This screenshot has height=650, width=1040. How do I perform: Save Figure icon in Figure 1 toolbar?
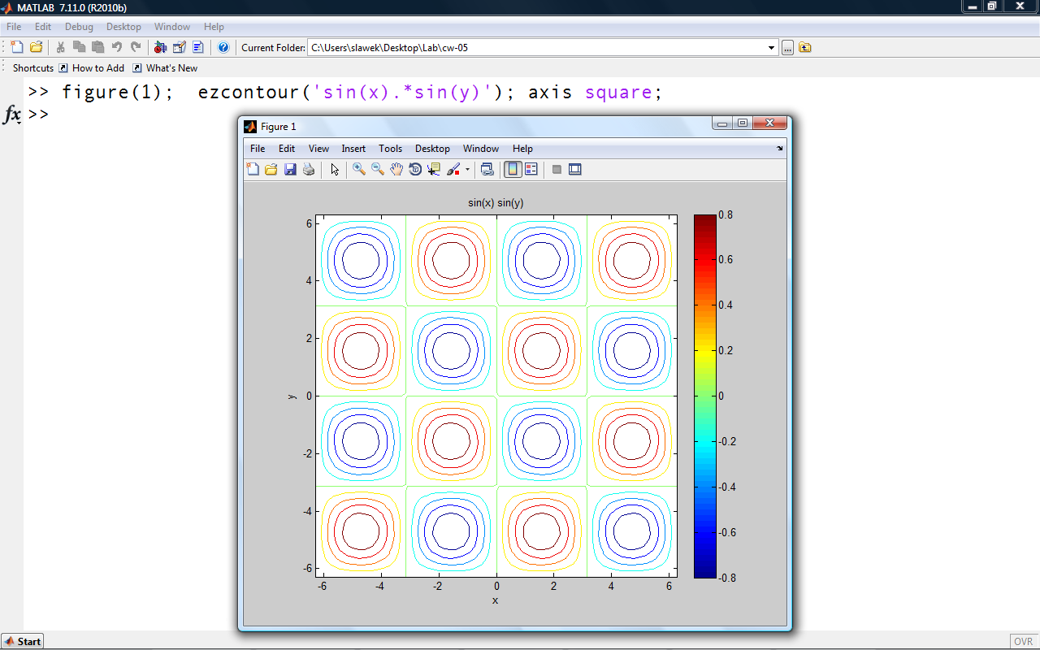[290, 169]
